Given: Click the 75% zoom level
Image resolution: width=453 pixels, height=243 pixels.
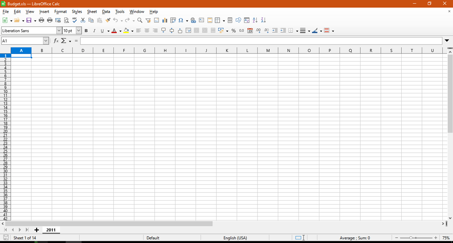Looking at the screenshot, I should pyautogui.click(x=446, y=238).
